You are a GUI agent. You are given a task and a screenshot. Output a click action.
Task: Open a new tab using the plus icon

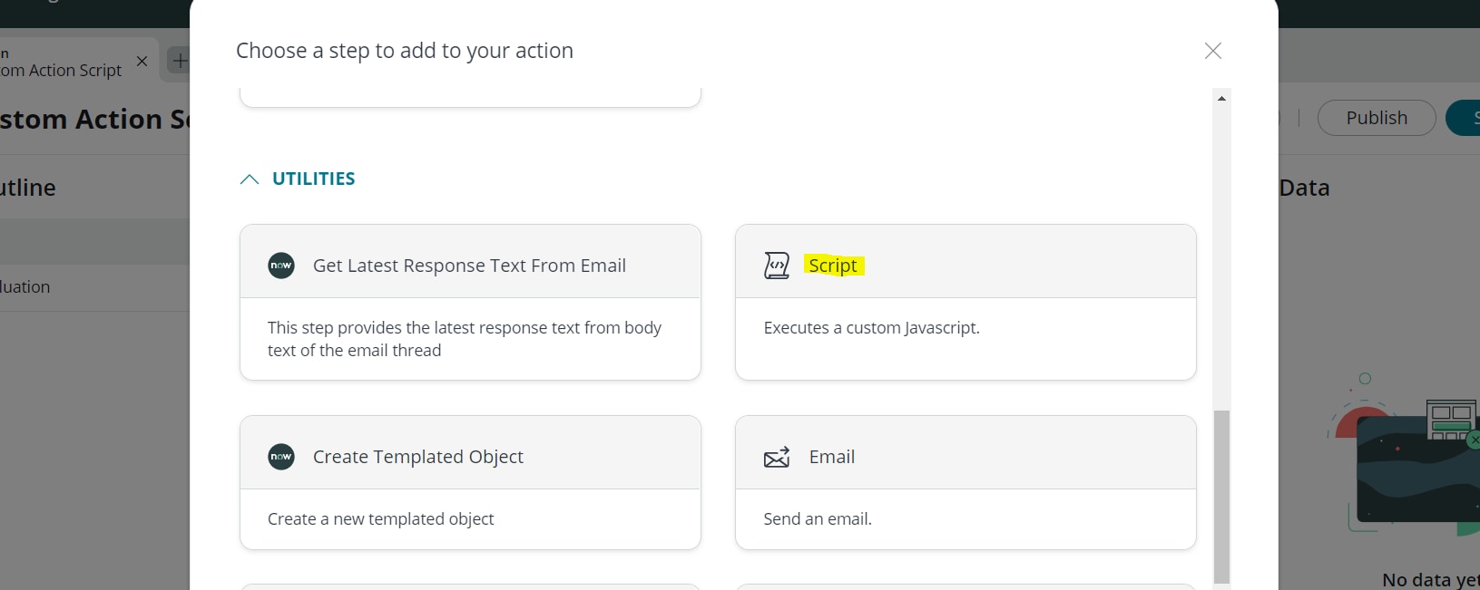click(179, 61)
